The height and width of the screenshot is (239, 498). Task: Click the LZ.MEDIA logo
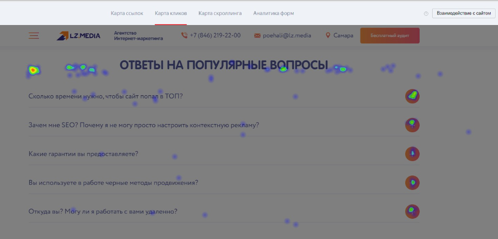coord(78,36)
